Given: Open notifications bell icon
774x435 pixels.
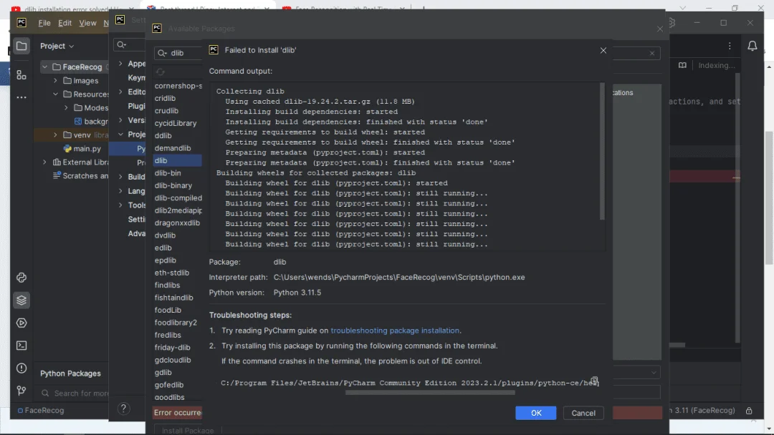Looking at the screenshot, I should 752,46.
